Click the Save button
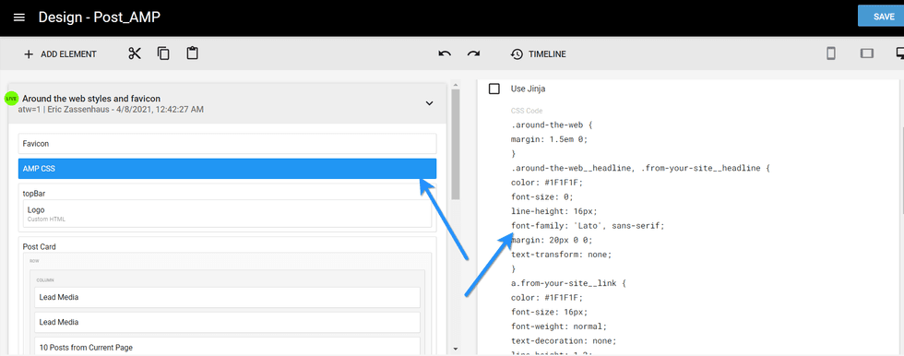 pos(880,16)
